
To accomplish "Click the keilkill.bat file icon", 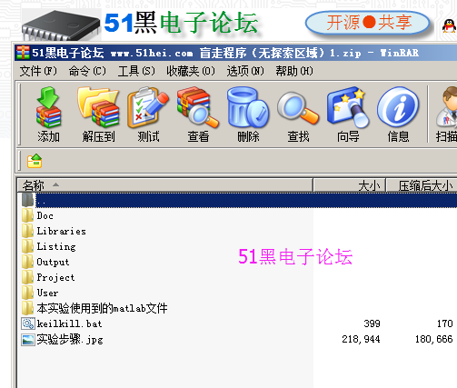I will pos(28,323).
